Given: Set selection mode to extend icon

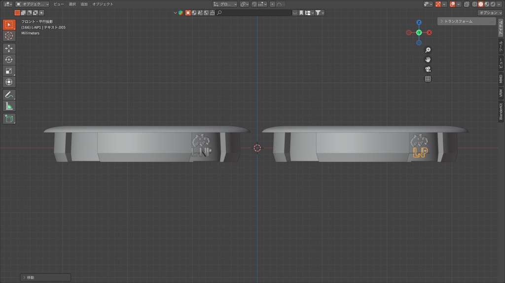Looking at the screenshot, I should (23, 13).
